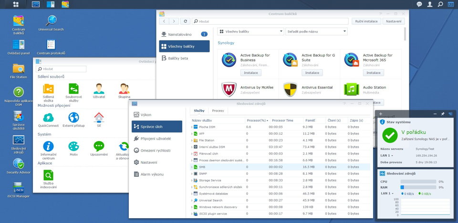Toggle the widgets panel taskbar icon

click(x=451, y=4)
